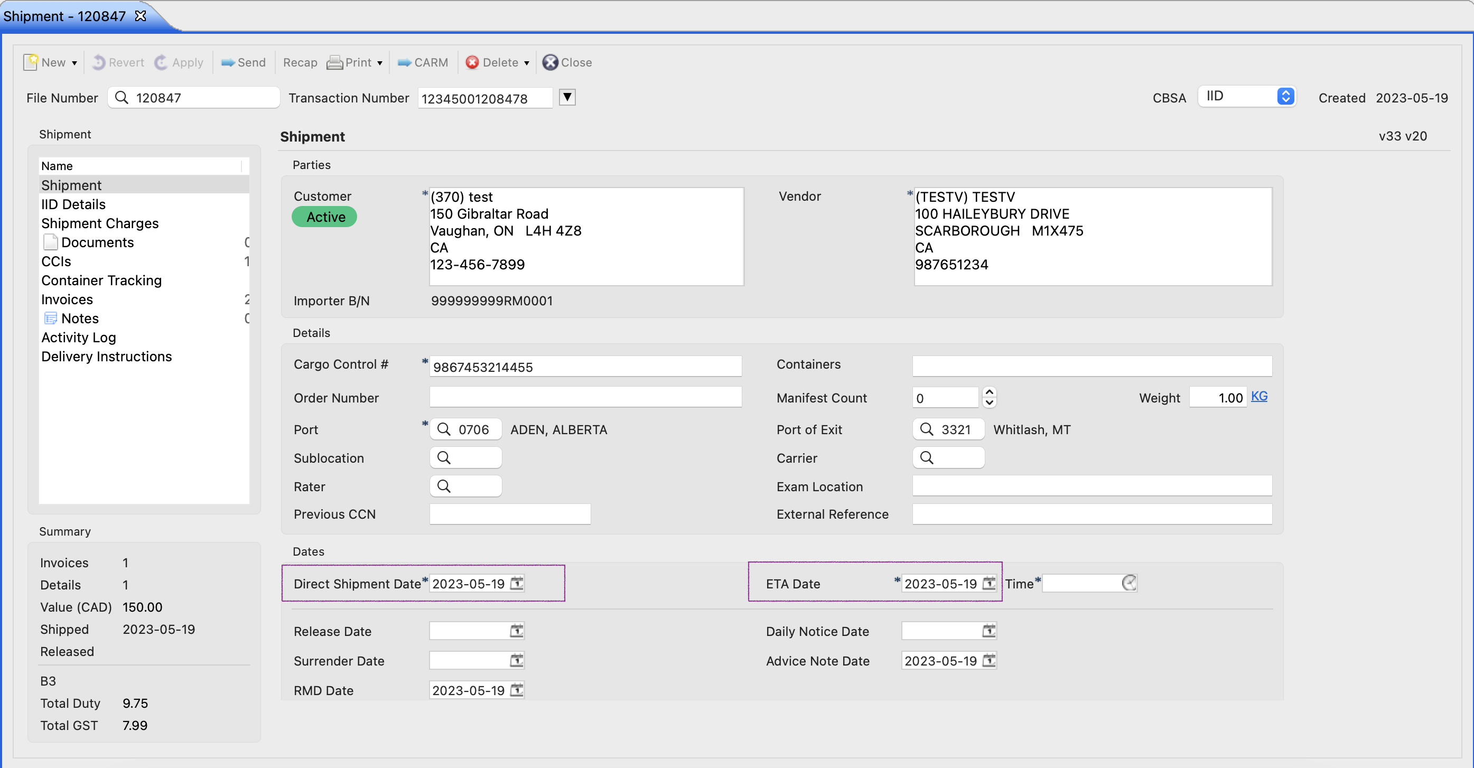This screenshot has width=1474, height=768.
Task: Click the KG weight unit link
Action: [x=1259, y=396]
